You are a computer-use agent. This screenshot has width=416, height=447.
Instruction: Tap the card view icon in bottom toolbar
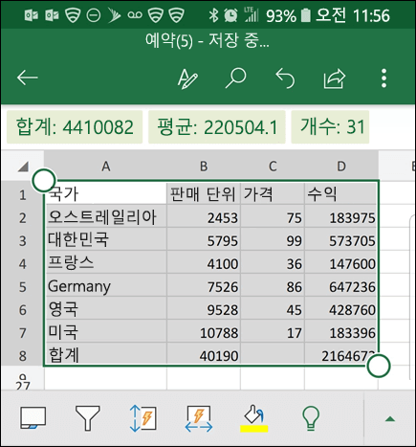(x=33, y=417)
